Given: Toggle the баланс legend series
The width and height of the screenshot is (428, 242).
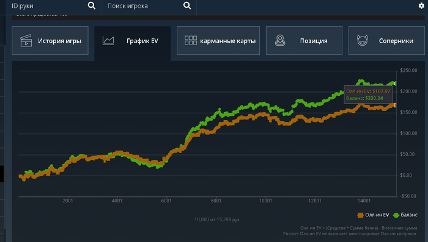Looking at the screenshot, I should 405,215.
